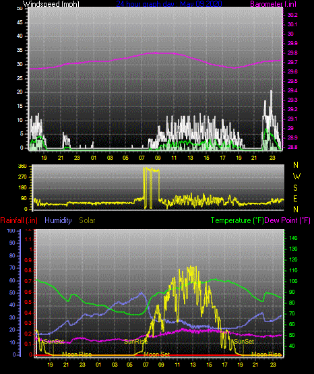Image resolution: width=314 pixels, height=374 pixels.
Task: Select hour label 05 under the windspeed chart
Action: [x=125, y=158]
